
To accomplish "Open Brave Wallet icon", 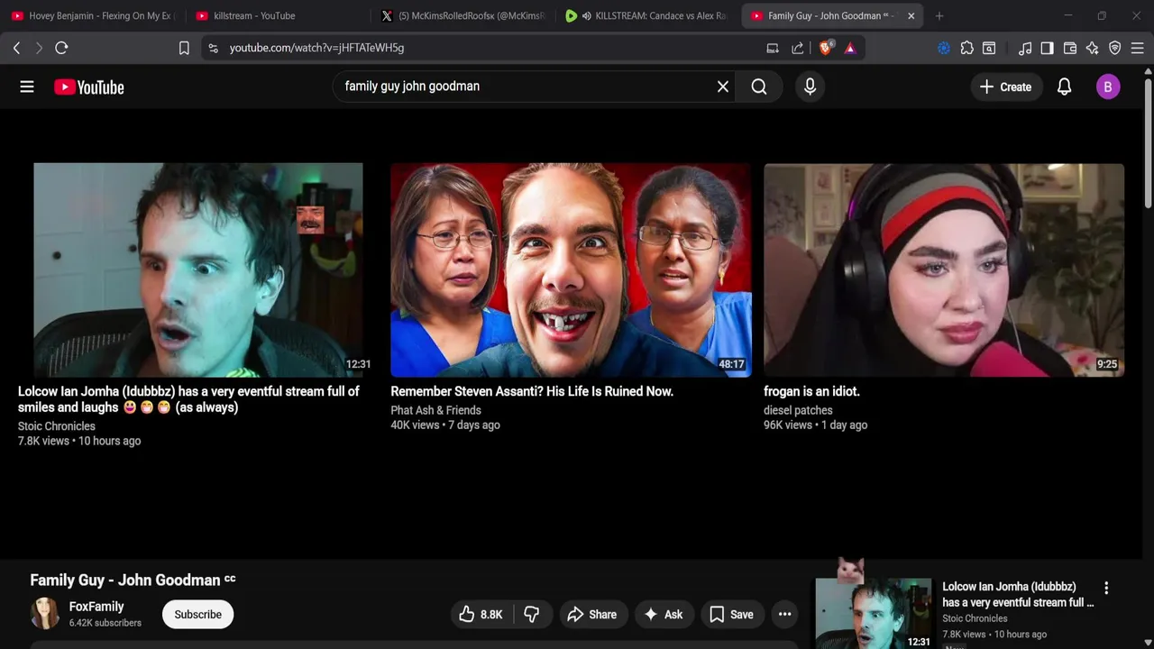I will (1070, 48).
